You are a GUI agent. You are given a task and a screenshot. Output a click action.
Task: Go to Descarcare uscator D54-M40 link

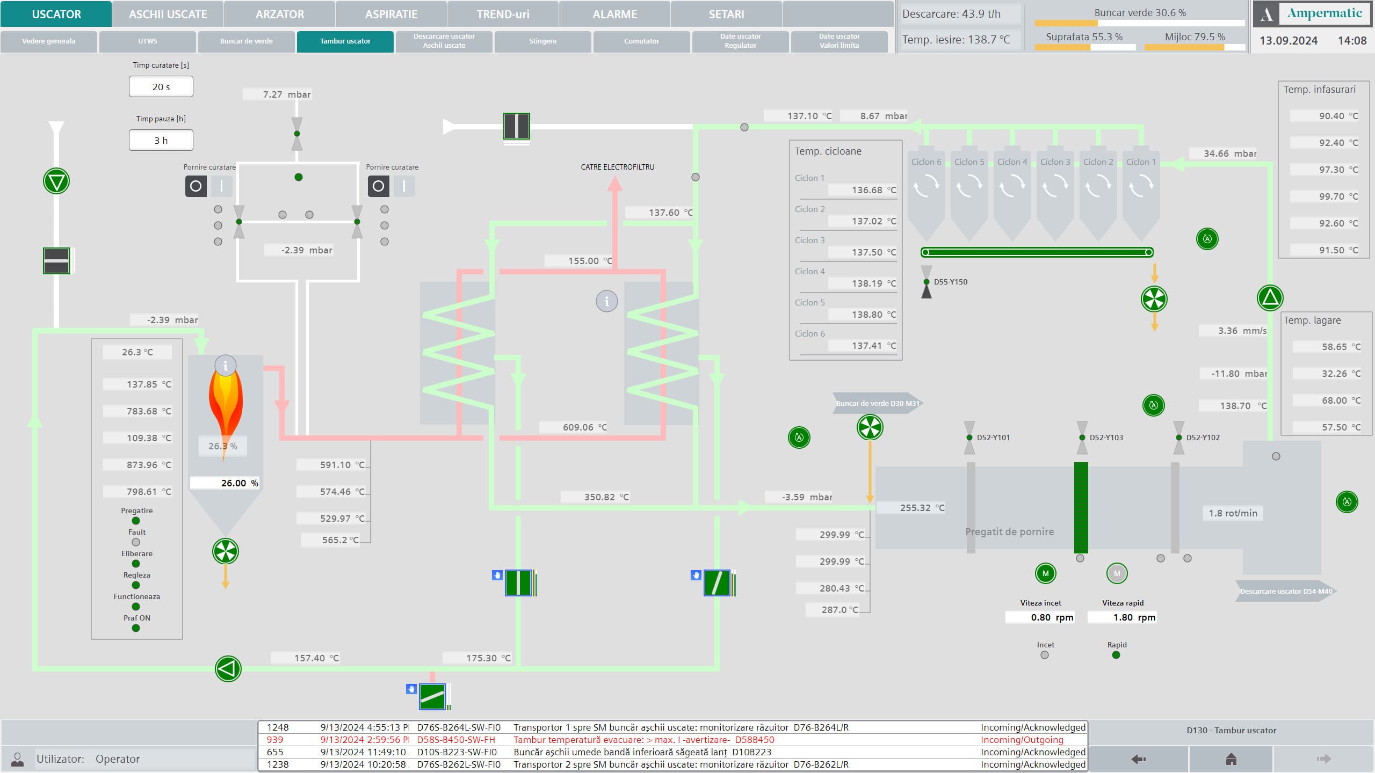click(x=1286, y=591)
